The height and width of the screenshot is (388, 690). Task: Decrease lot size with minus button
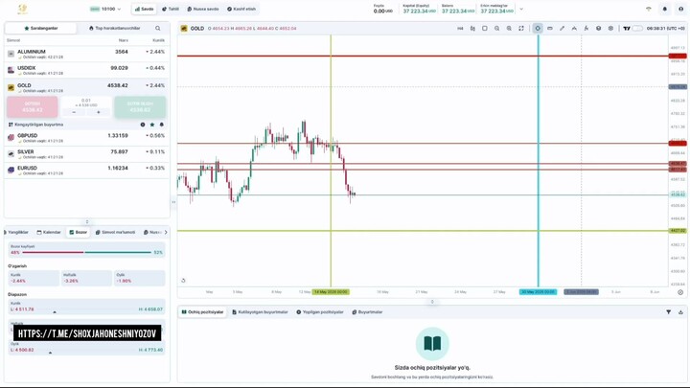(x=74, y=113)
